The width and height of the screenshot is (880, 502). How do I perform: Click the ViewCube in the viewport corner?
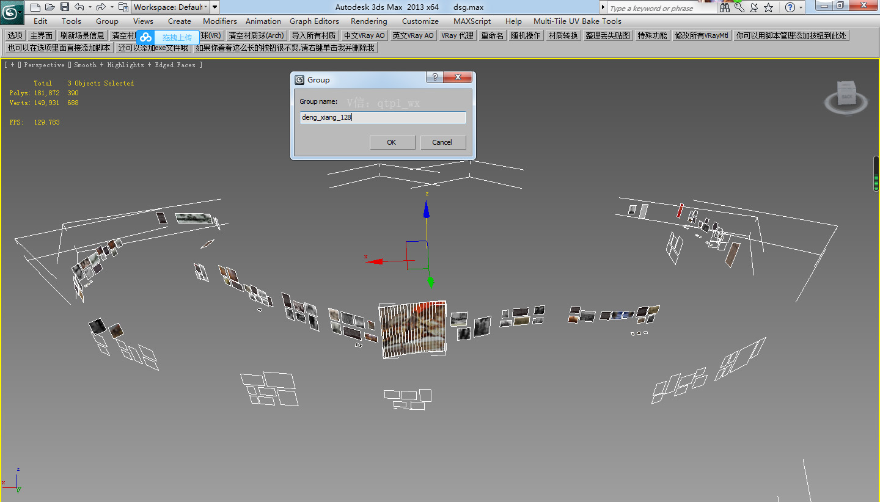coord(846,96)
